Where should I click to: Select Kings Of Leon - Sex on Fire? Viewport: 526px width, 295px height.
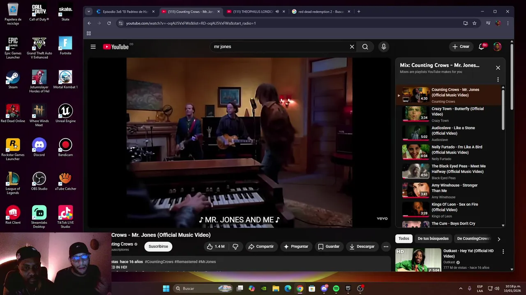(450, 210)
